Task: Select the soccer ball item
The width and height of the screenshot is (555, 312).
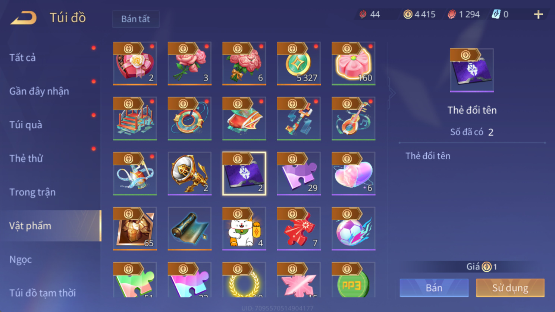Action: 354,229
